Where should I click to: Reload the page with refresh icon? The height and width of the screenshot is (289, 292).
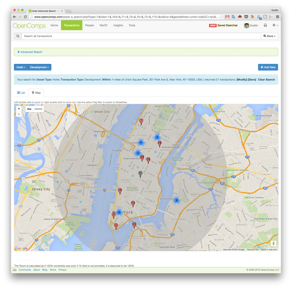point(25,17)
